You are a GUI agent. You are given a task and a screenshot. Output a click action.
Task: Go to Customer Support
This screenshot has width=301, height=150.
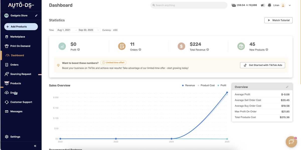point(7,102)
